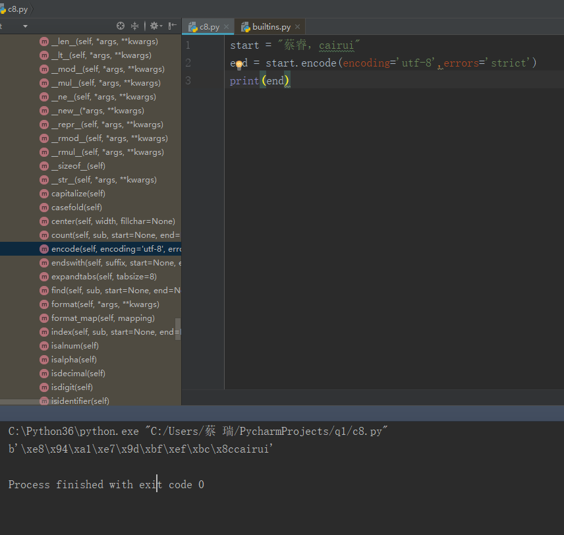
Task: Click the 'cairui' text in line 1
Action: click(336, 45)
